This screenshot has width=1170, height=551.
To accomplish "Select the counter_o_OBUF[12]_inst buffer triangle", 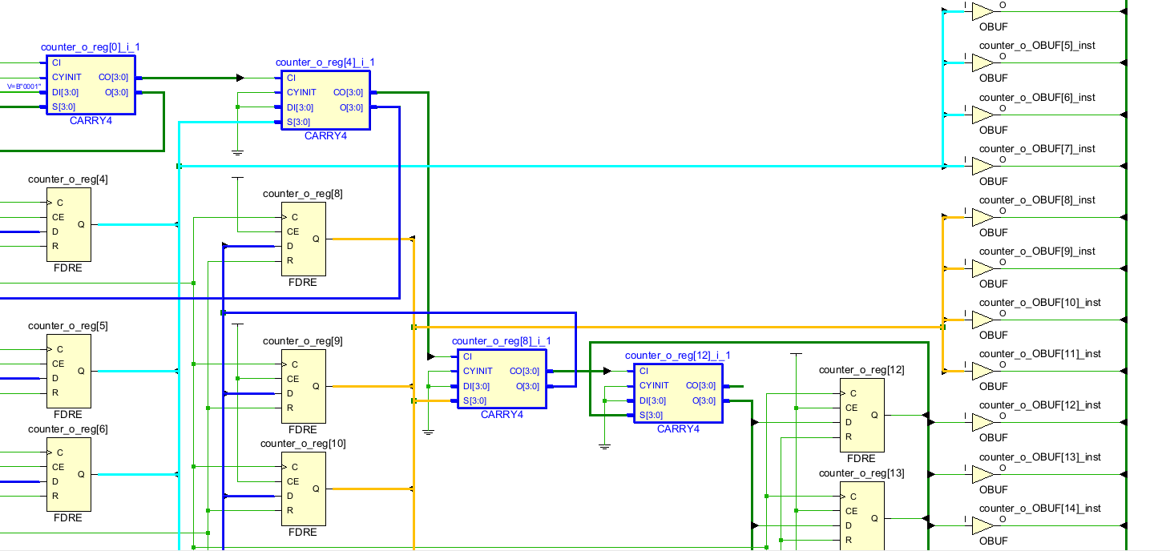I will point(982,422).
